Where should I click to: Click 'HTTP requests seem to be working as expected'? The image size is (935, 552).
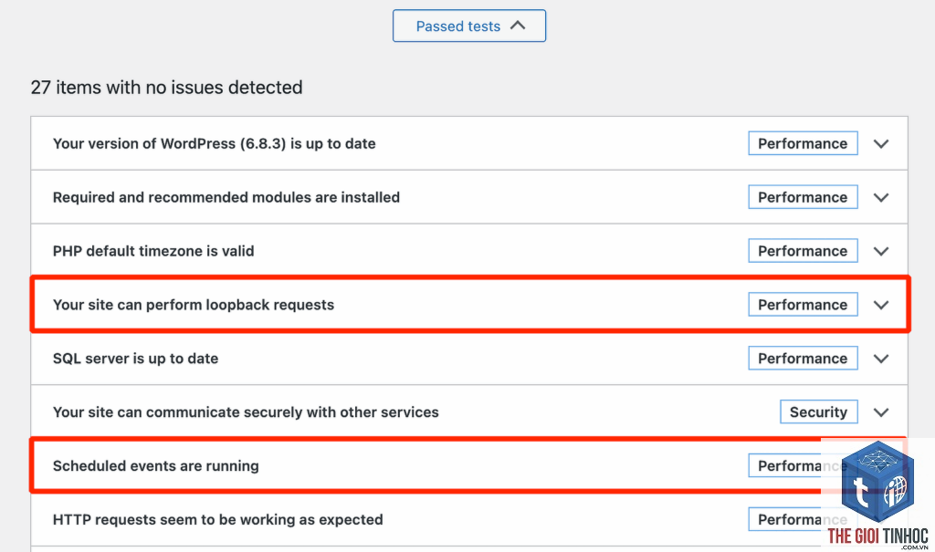[x=217, y=519]
